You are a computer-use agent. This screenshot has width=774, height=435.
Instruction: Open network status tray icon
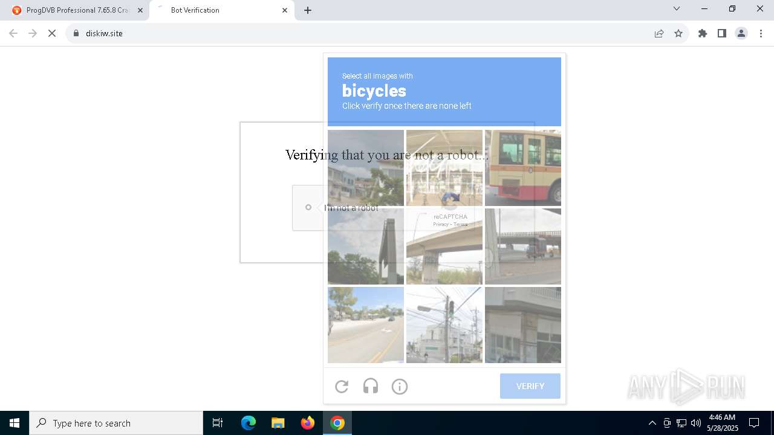pyautogui.click(x=681, y=423)
